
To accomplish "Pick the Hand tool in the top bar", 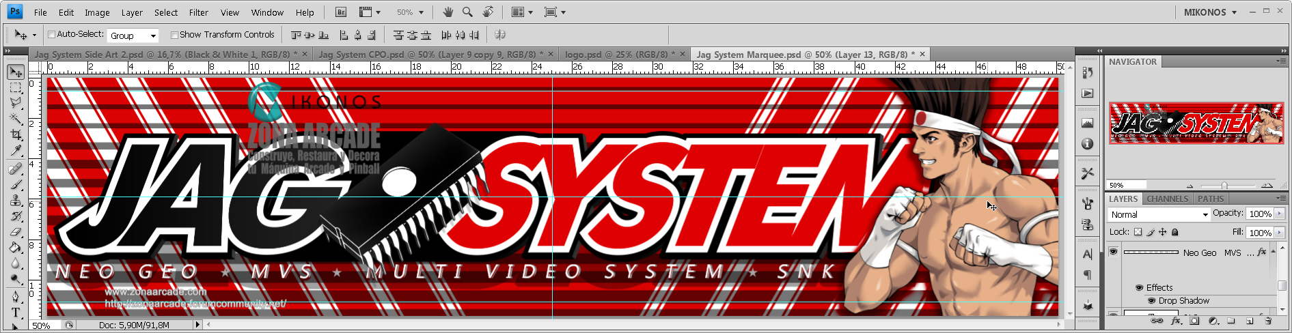I will coord(448,12).
